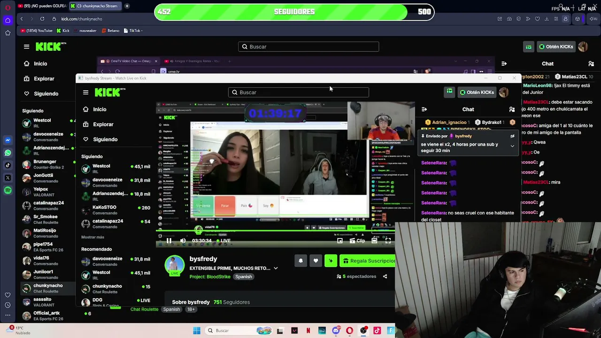
Task: Open the profile avatar menu in the bysfredy Stream window
Action: coord(503,92)
